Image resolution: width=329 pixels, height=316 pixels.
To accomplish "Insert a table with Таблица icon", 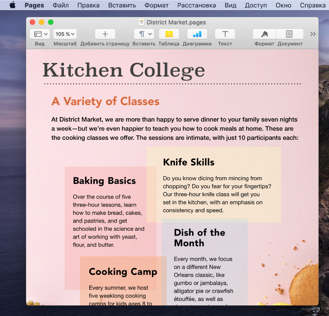I will click(169, 34).
